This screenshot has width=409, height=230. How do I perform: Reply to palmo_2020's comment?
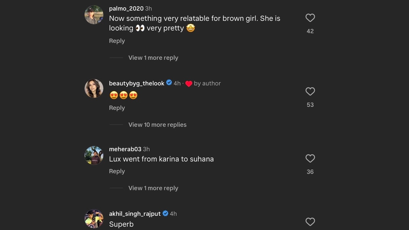point(117,41)
